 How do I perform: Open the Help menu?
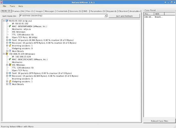21,6
